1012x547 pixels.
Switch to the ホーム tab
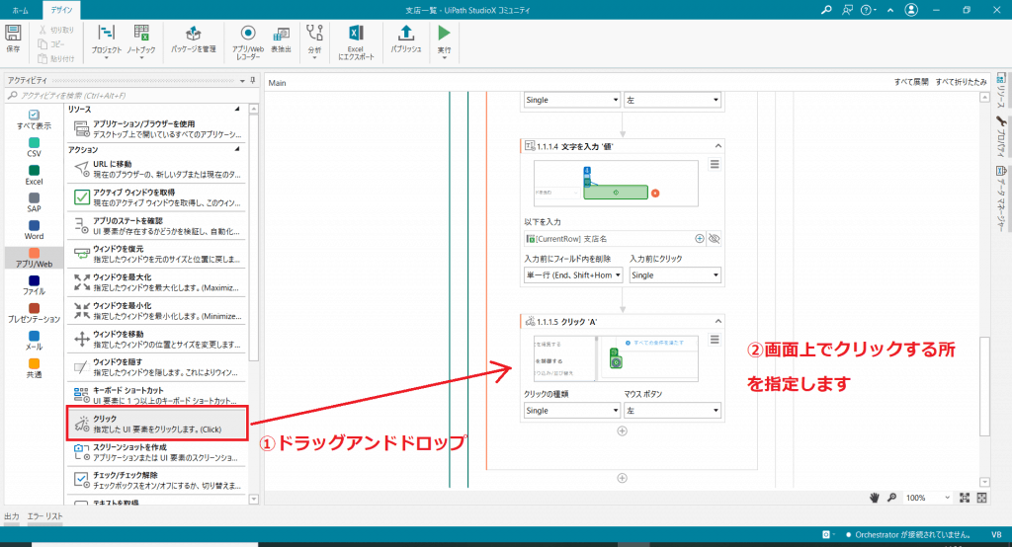(x=20, y=9)
